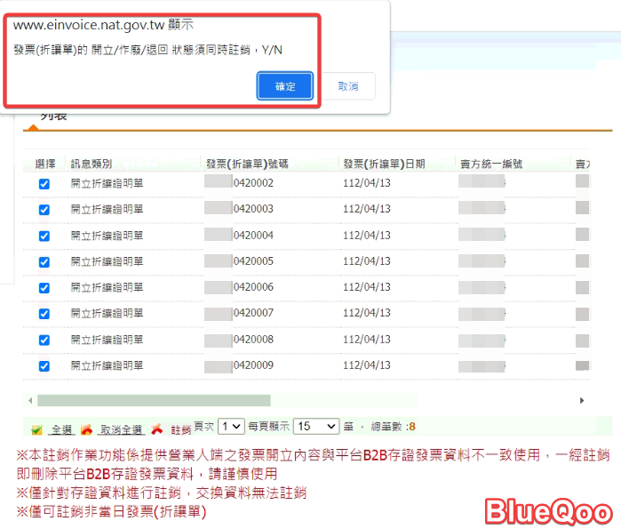Open the 每頁顯示 rows-per-page dropdown
Image resolution: width=621 pixels, height=529 pixels.
coord(317,427)
